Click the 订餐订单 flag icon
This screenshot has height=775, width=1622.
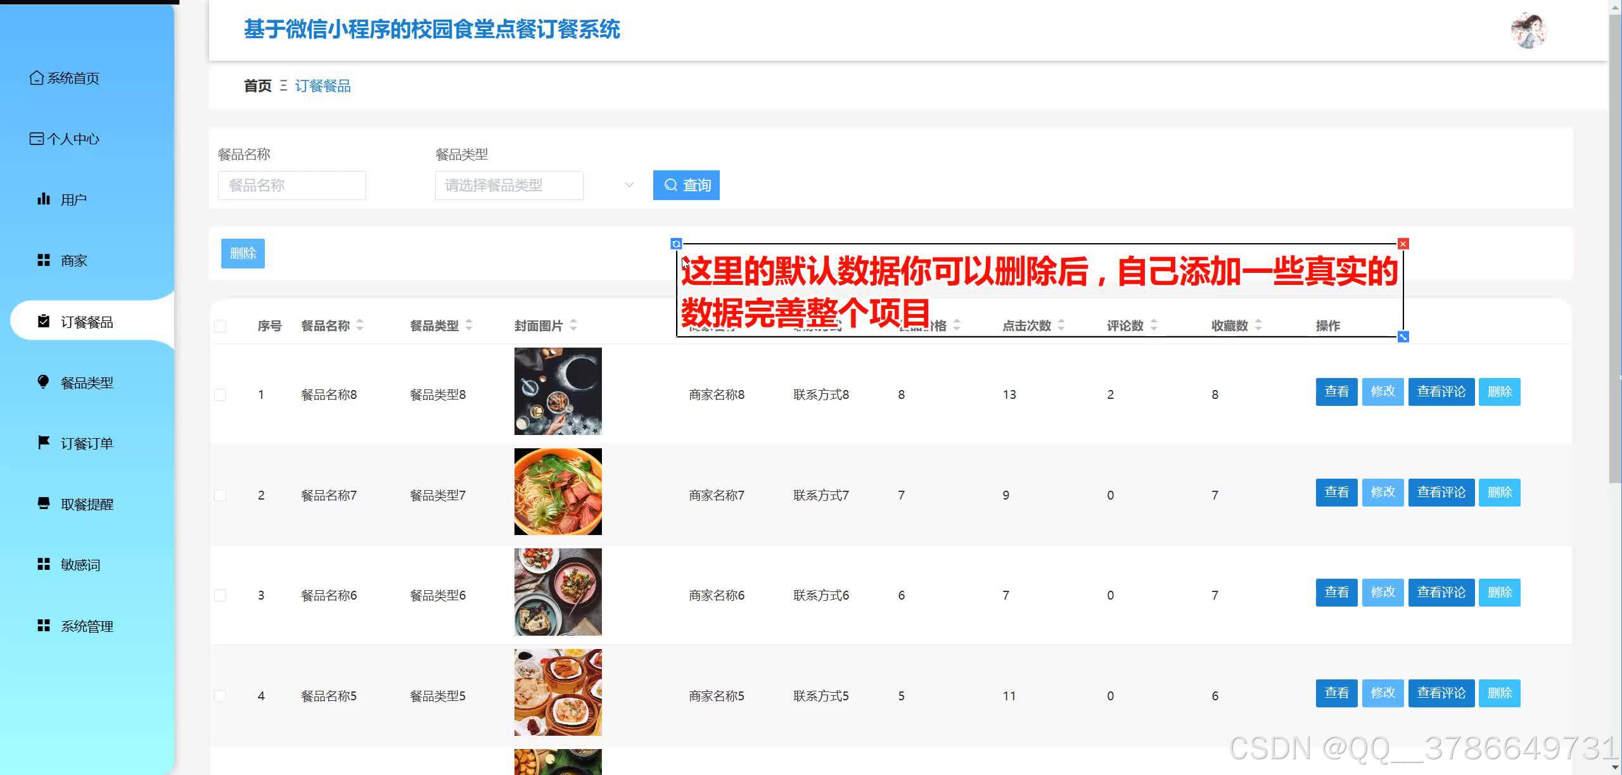43,443
